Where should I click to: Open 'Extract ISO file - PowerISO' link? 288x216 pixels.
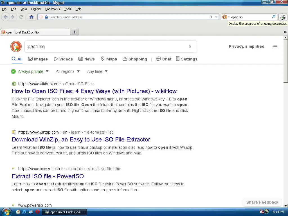[48, 176]
